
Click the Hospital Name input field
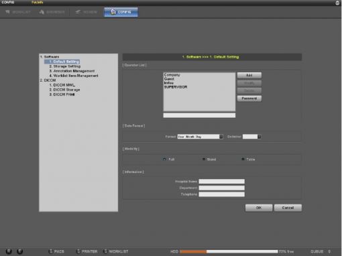pyautogui.click(x=222, y=182)
